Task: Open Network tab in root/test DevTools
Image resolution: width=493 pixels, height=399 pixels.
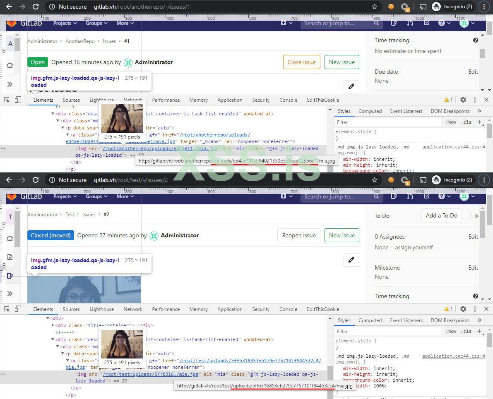Action: coord(133,309)
